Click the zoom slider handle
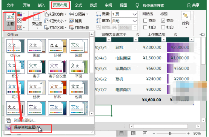 pyautogui.click(x=170, y=133)
